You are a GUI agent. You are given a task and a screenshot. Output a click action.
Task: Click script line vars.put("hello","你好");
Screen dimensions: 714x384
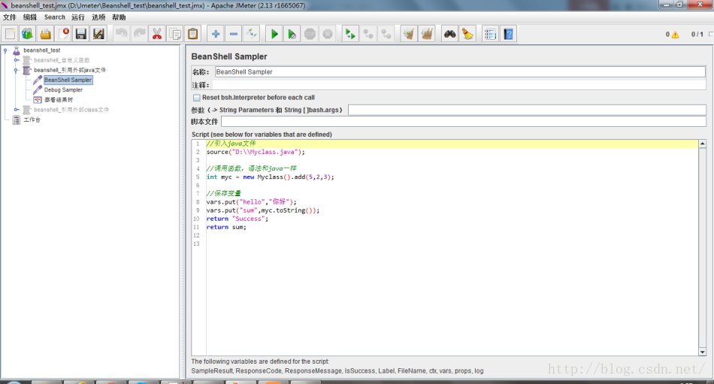tap(251, 202)
